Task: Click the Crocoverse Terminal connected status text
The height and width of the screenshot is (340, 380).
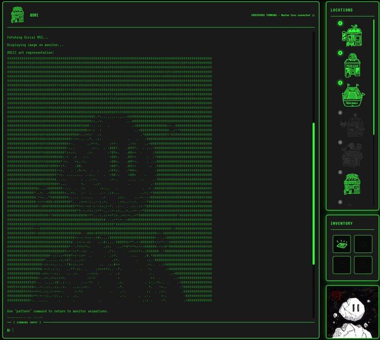Action: 280,15
